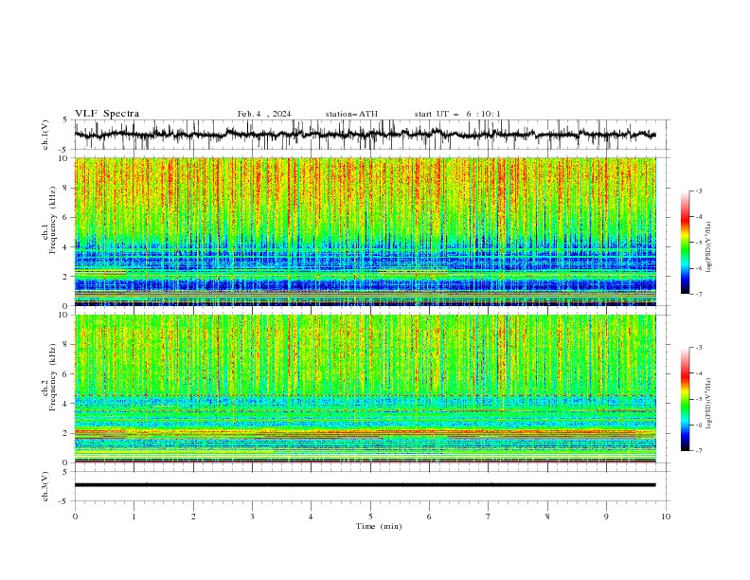Click inside the ch.1 spectrogram panel
The image size is (750, 580).
pyautogui.click(x=365, y=231)
